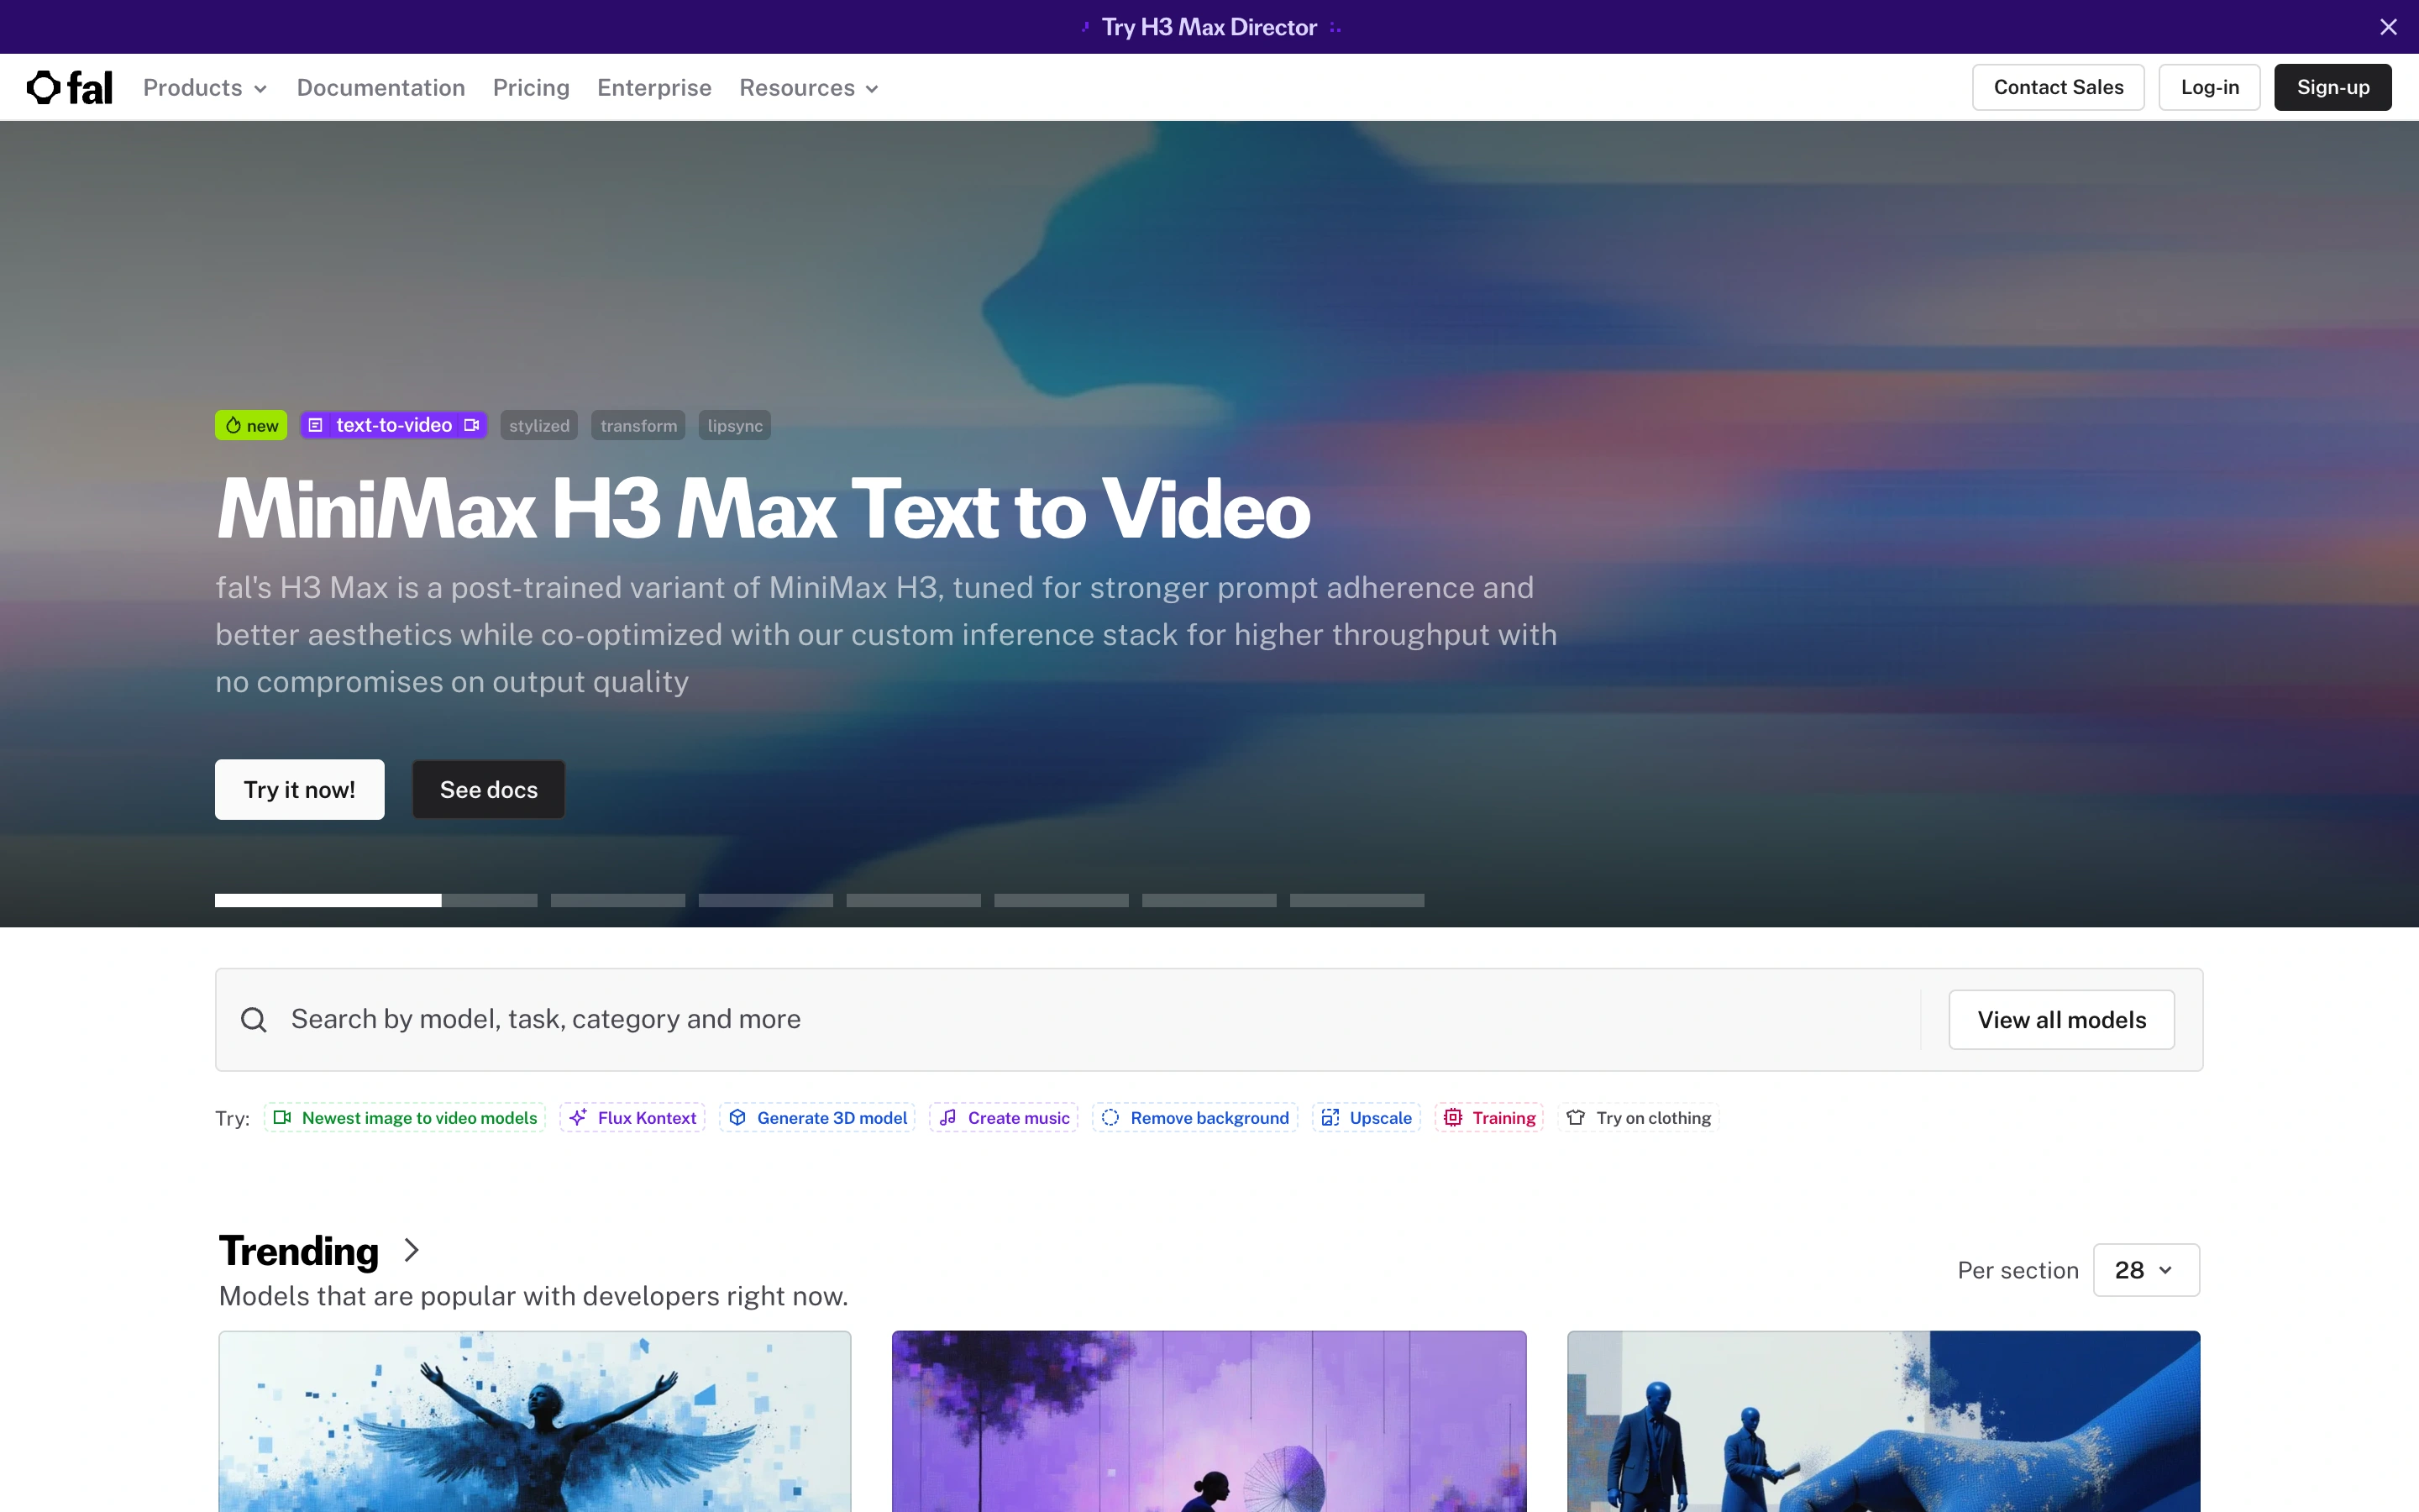This screenshot has width=2419, height=1512.
Task: Jump to the second carousel slide indicator
Action: click(617, 900)
